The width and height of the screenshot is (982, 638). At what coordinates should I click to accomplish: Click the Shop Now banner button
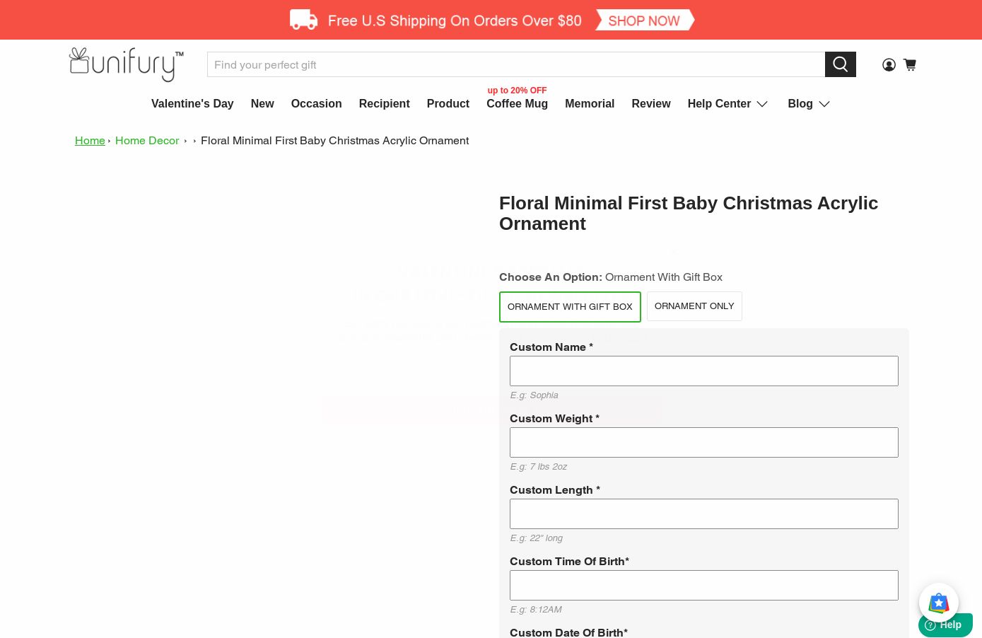pos(644,21)
